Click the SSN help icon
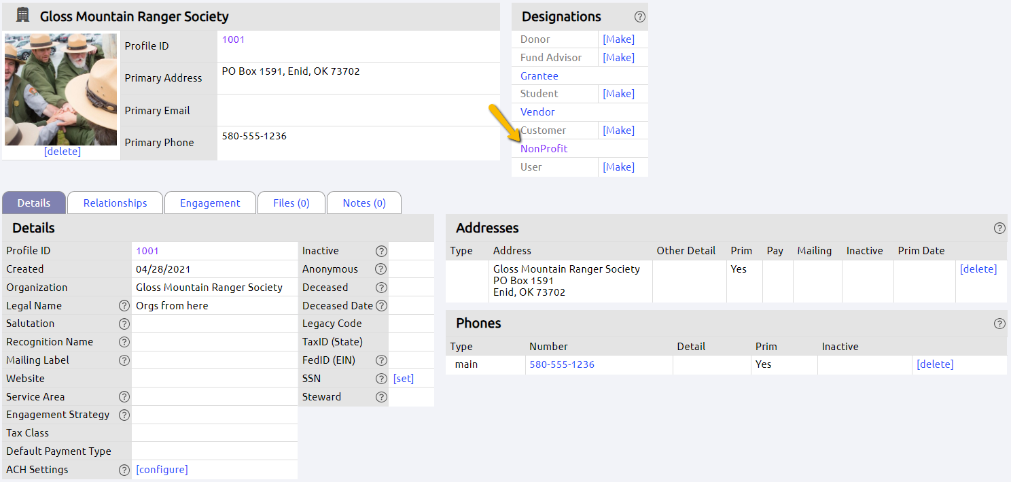 click(x=381, y=378)
